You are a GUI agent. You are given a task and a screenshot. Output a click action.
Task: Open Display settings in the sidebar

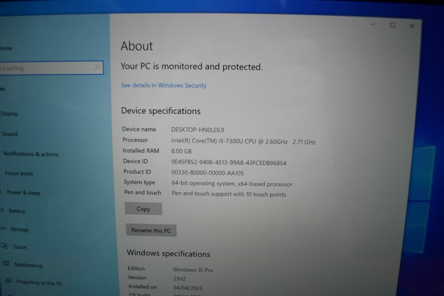9,114
